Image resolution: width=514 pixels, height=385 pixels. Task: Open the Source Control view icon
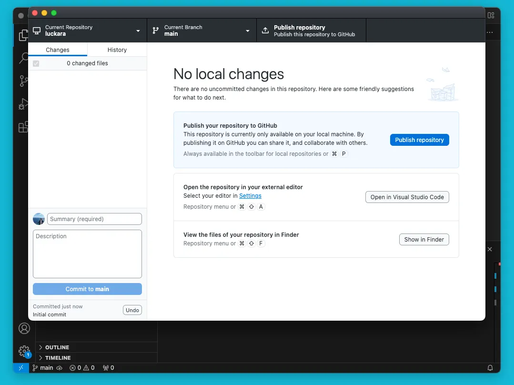[x=23, y=81]
